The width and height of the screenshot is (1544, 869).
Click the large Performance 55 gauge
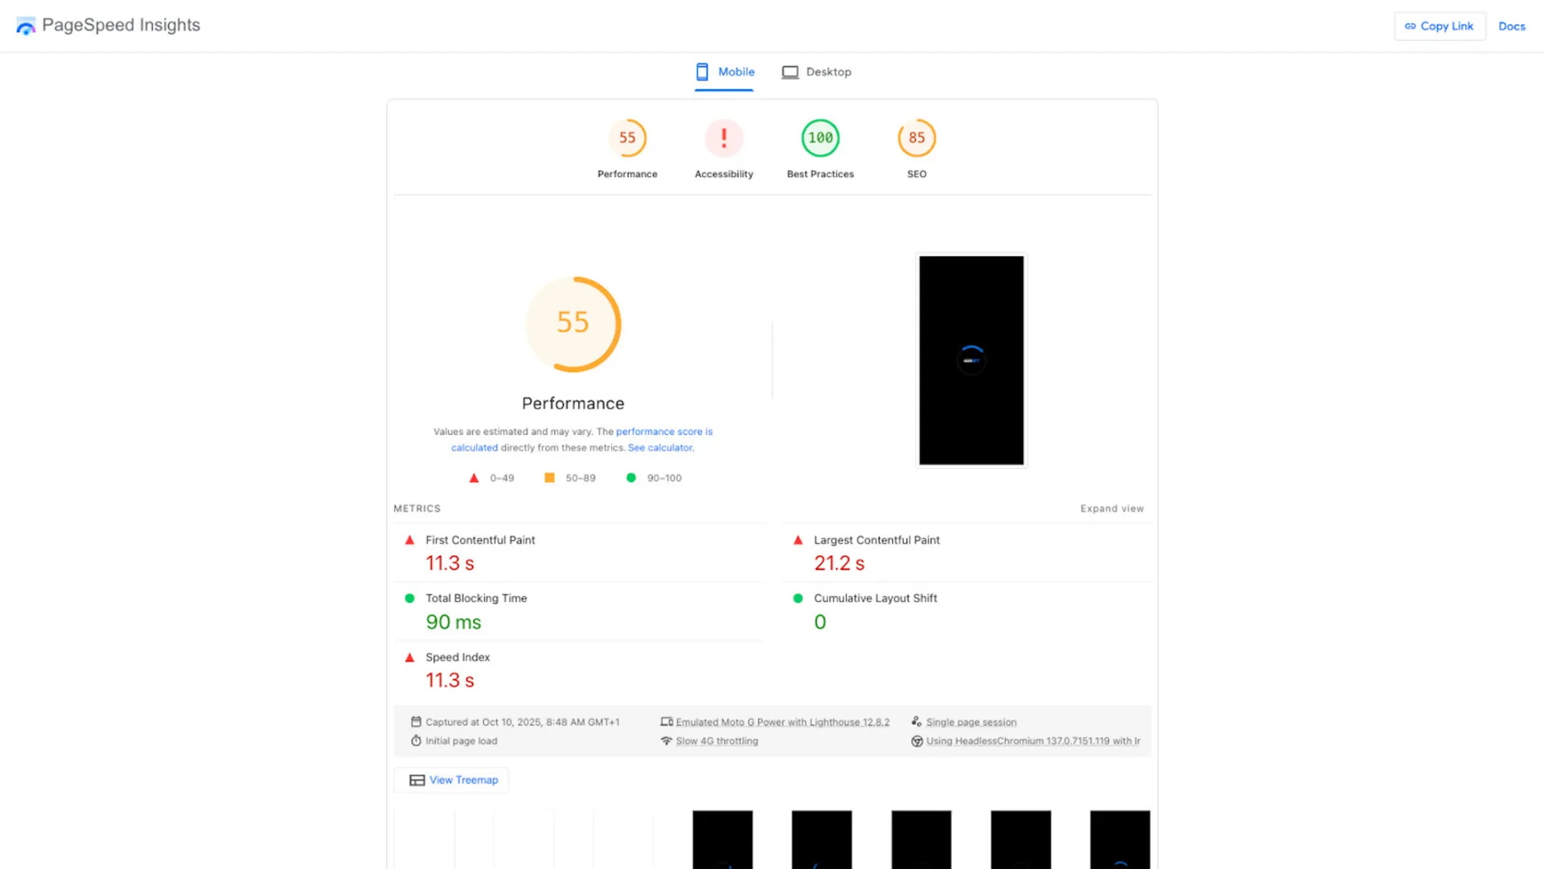573,324
